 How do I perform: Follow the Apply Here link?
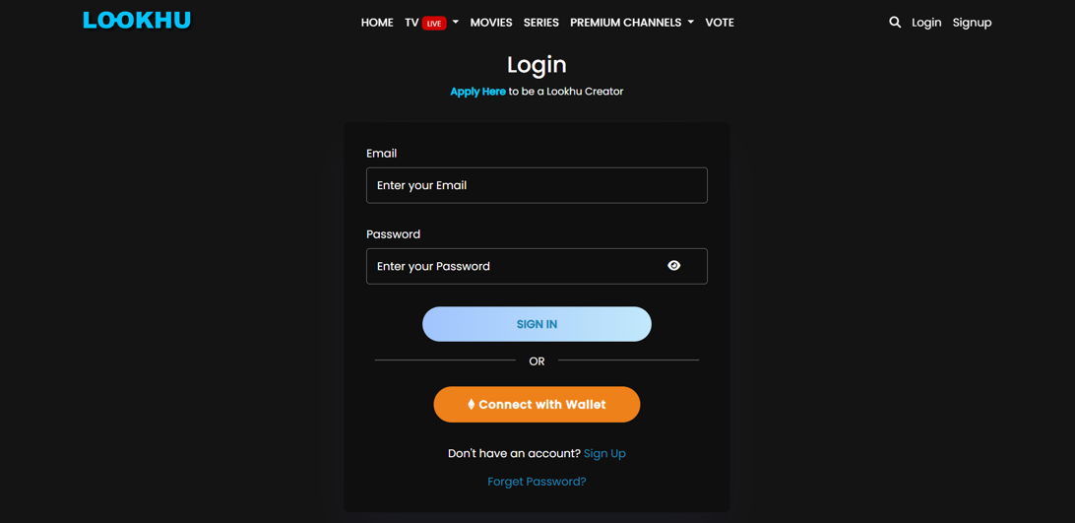pos(477,92)
